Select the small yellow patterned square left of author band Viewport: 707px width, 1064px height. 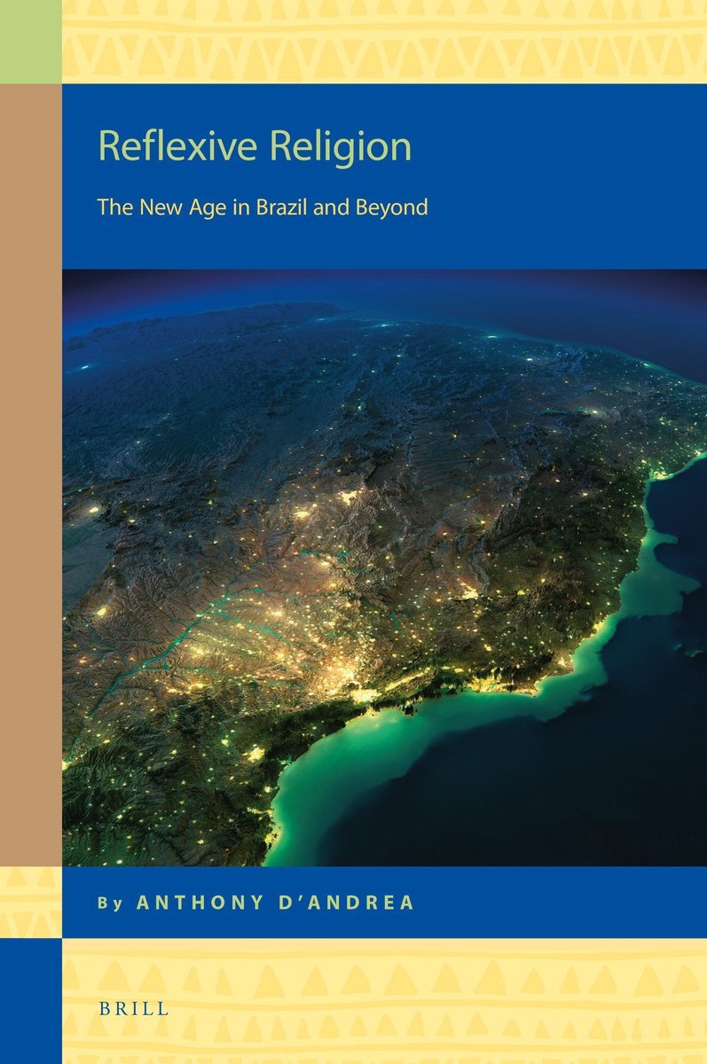pos(30,902)
